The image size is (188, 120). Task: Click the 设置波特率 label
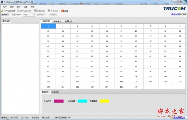[x=16, y=15]
